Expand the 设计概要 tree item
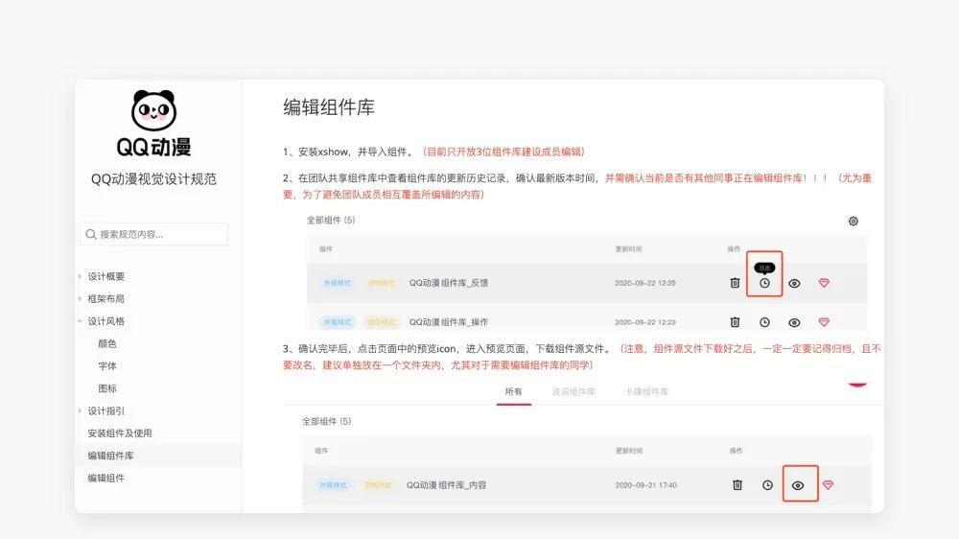The height and width of the screenshot is (539, 959). tap(80, 276)
